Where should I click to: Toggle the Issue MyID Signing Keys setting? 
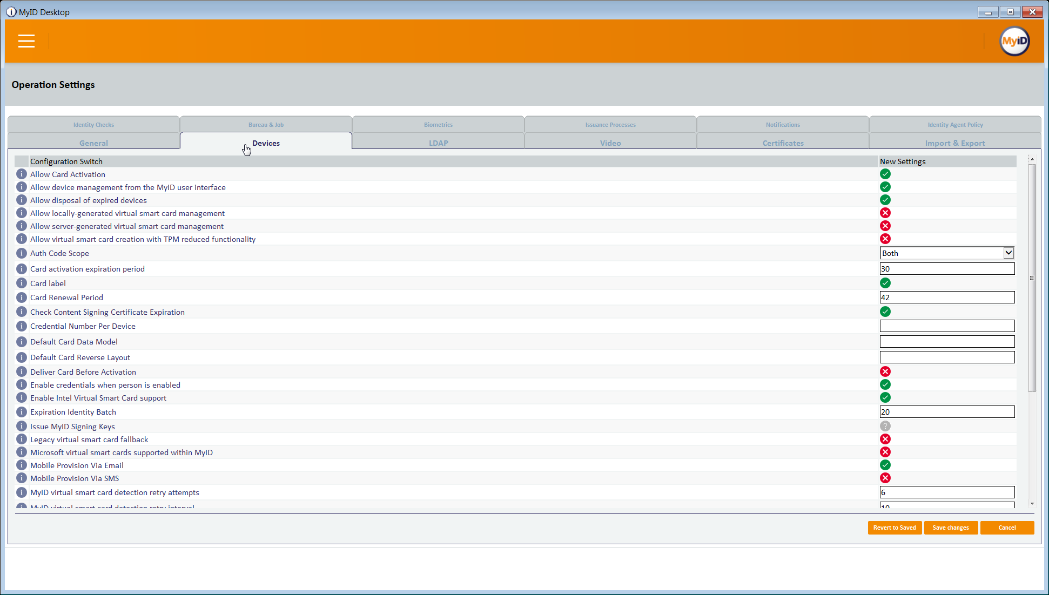coord(885,427)
